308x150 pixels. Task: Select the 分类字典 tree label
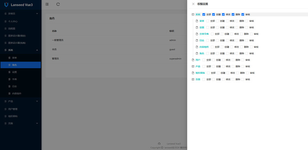pos(204,34)
